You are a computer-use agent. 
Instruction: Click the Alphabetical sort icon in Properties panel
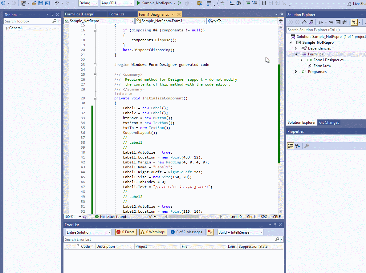[297, 146]
